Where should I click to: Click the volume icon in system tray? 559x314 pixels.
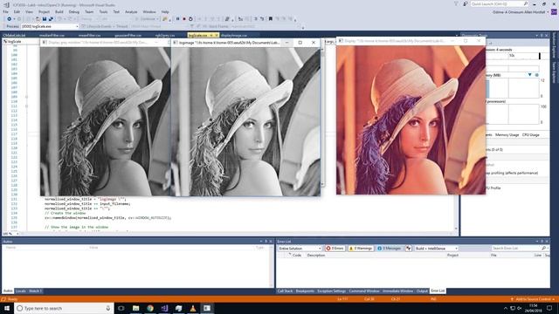pos(520,308)
